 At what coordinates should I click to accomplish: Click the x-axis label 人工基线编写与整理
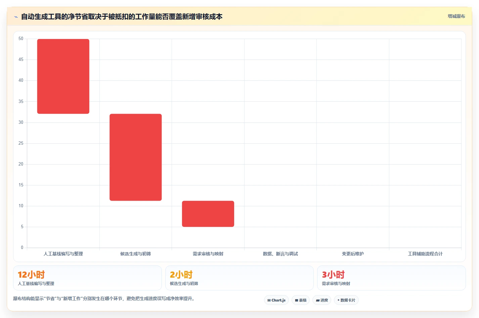[x=63, y=254]
